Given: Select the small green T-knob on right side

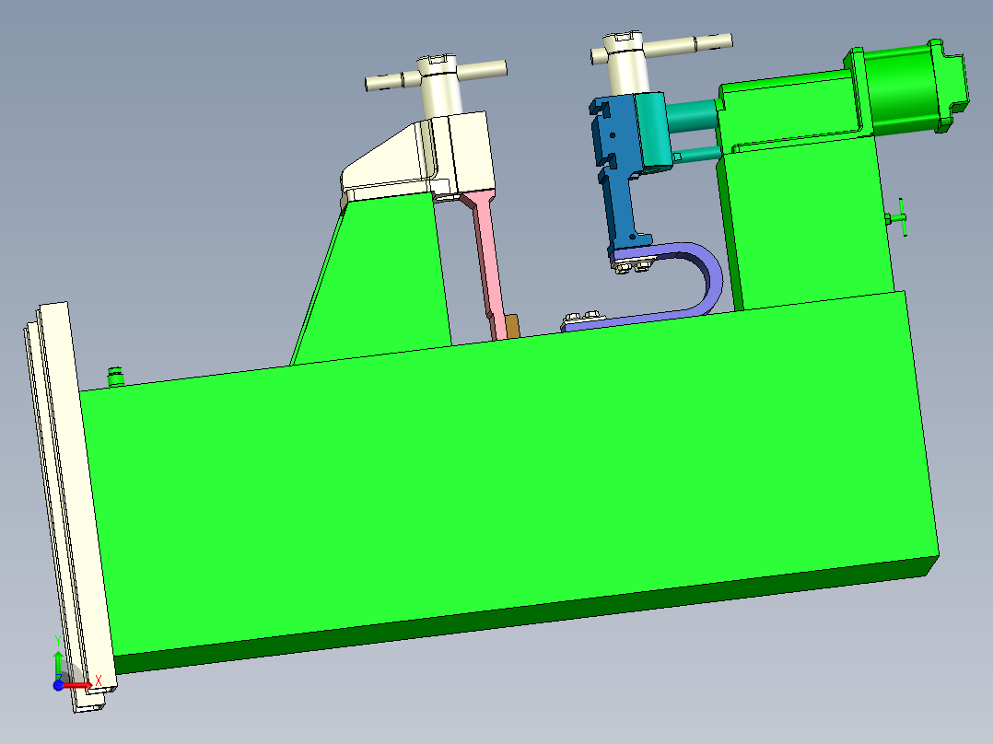Looking at the screenshot, I should [x=897, y=218].
